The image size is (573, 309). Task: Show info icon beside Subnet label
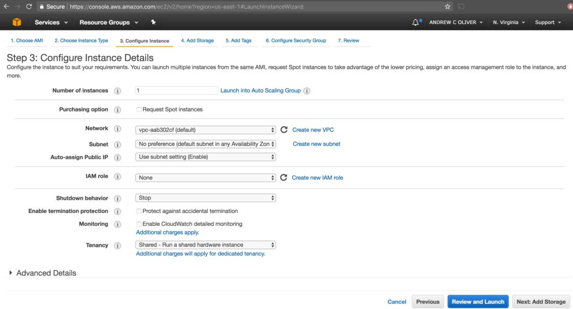coord(117,144)
